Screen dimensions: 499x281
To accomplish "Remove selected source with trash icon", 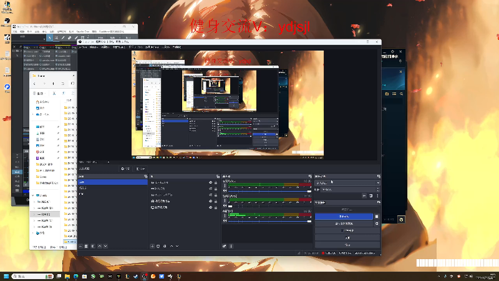I will [158, 246].
